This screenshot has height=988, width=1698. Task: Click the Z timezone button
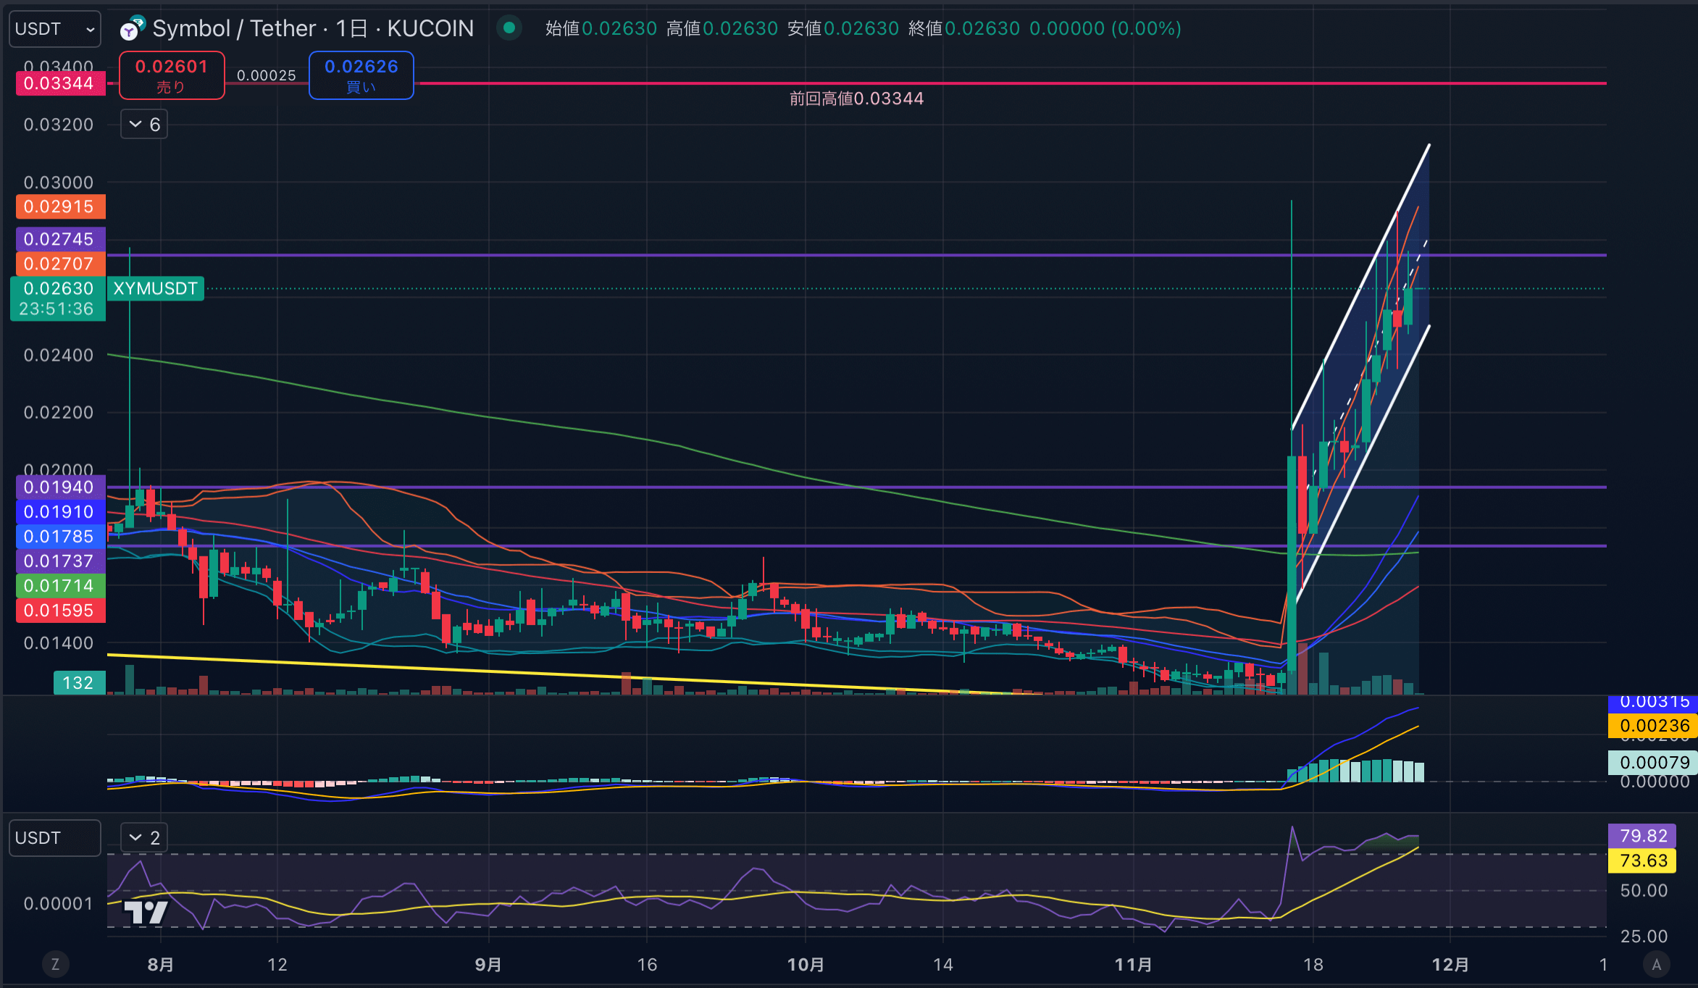55,964
